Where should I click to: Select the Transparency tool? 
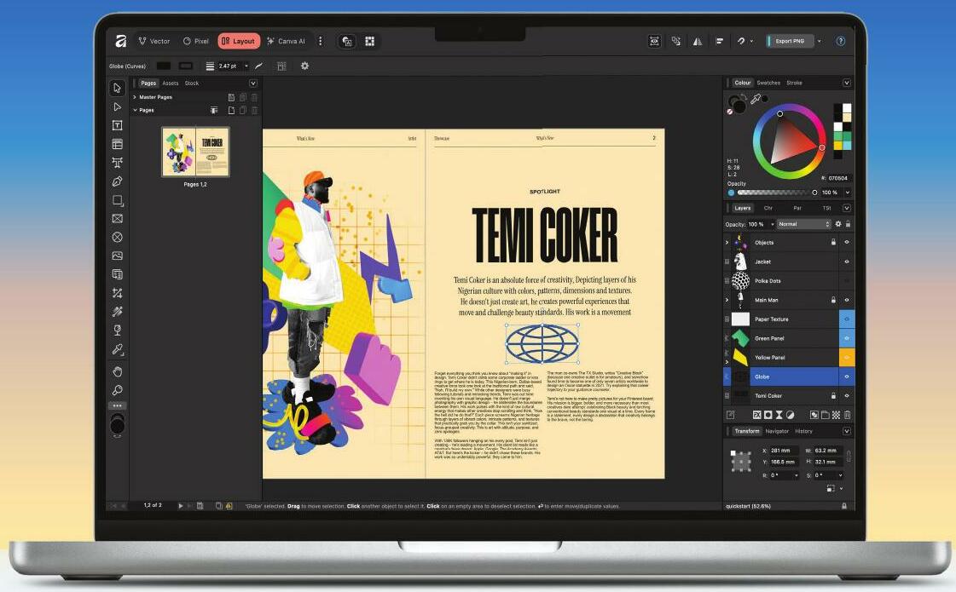117,330
